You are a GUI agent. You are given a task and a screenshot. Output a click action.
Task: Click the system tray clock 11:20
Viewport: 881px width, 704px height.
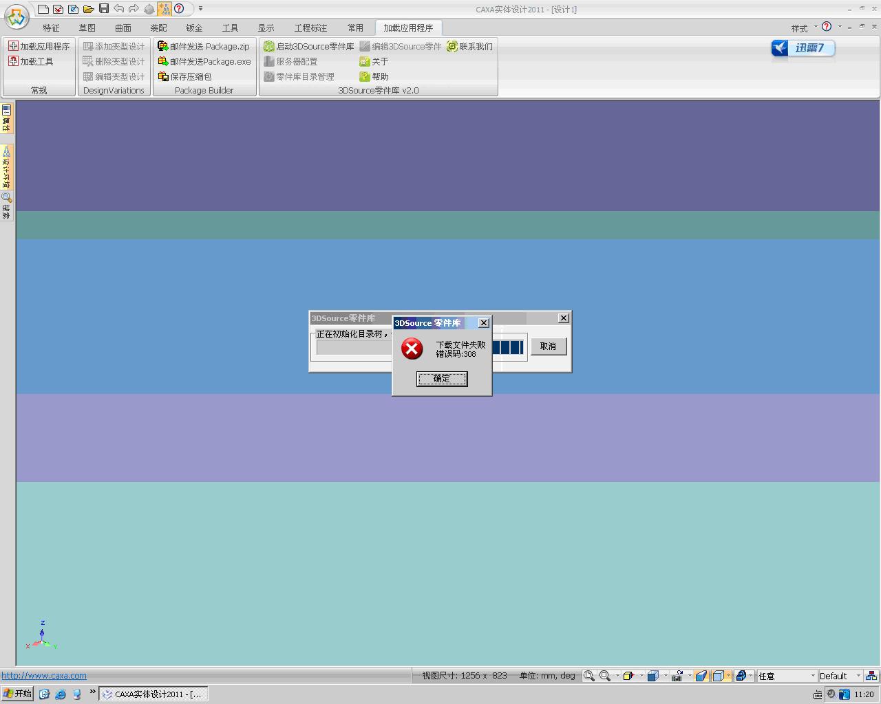[x=864, y=694]
